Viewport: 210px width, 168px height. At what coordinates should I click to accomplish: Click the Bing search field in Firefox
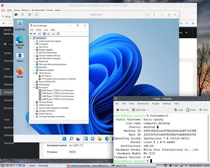(7, 16)
